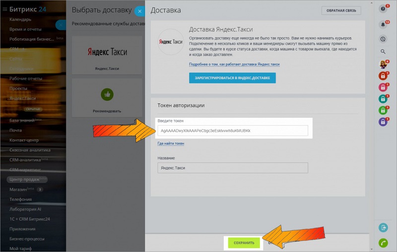The width and height of the screenshot is (397, 252).
Task: Click the Введите токен input field
Action: pyautogui.click(x=233, y=131)
